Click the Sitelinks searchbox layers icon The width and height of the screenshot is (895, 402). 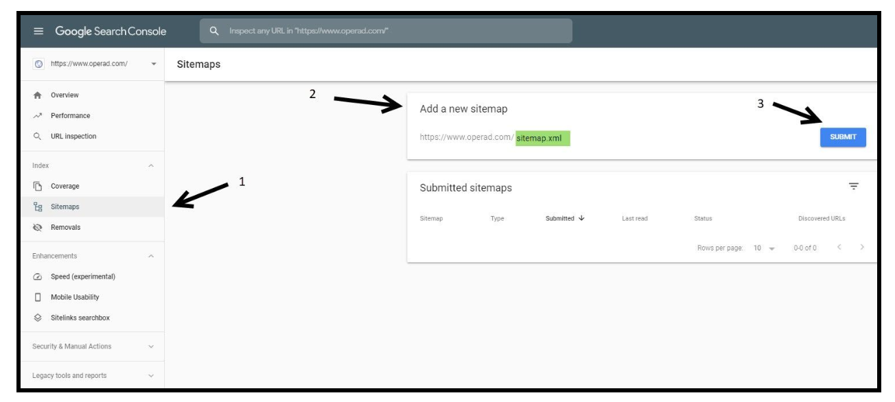[38, 318]
